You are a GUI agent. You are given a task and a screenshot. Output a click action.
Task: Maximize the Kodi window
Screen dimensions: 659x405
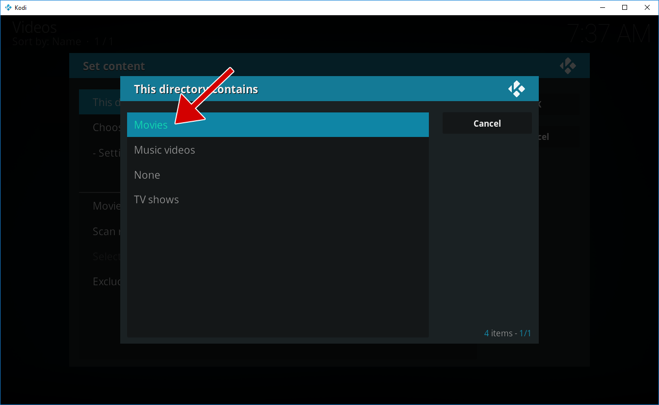tap(625, 7)
